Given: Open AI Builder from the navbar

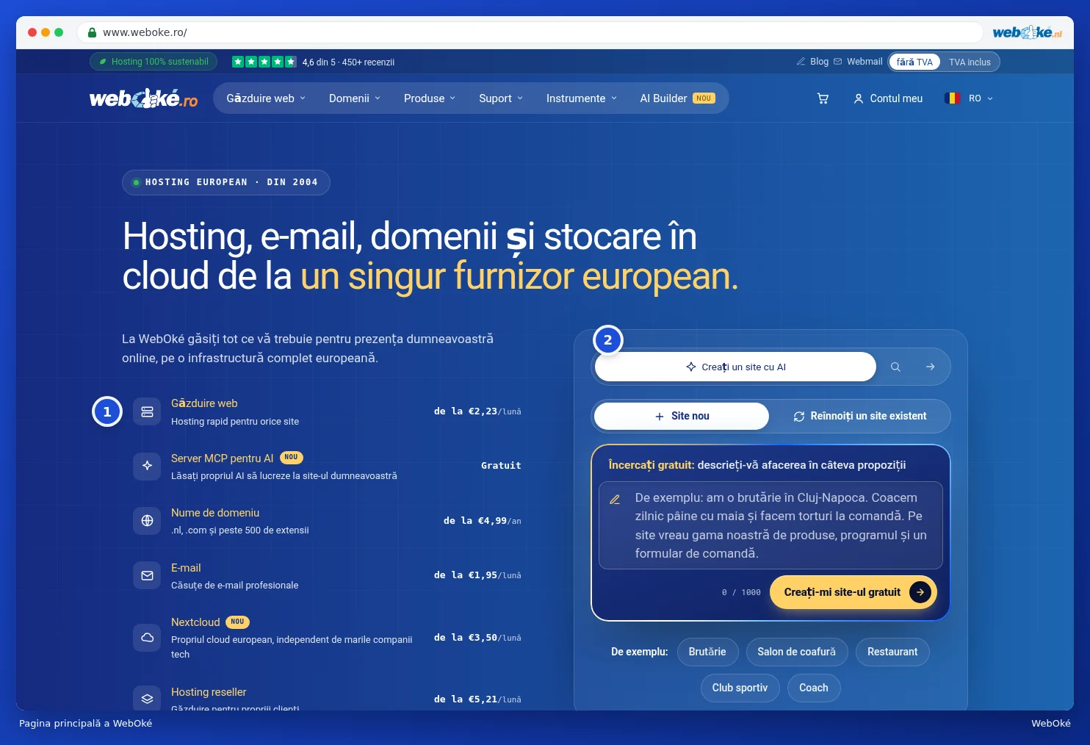Looking at the screenshot, I should tap(677, 98).
